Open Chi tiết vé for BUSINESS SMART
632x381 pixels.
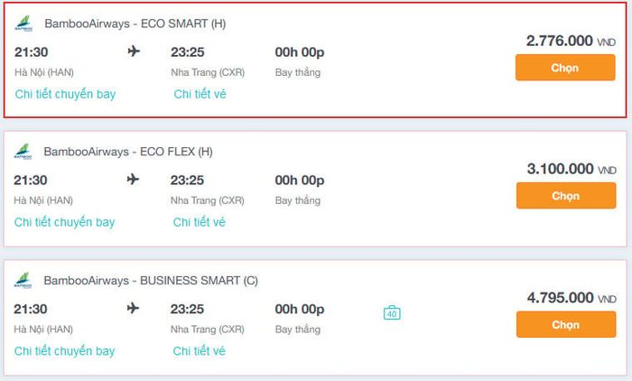tap(200, 351)
